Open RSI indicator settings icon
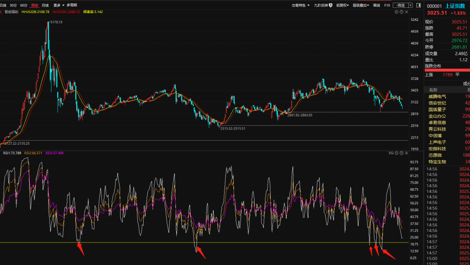This screenshot has height=265, width=470. pyautogui.click(x=396, y=153)
